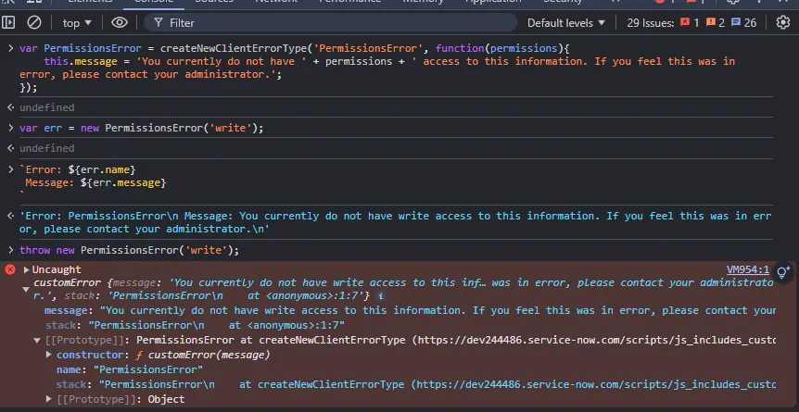
Task: Click the 'var PermissionsError = createNewClientErrorType' line
Action: [x=295, y=48]
